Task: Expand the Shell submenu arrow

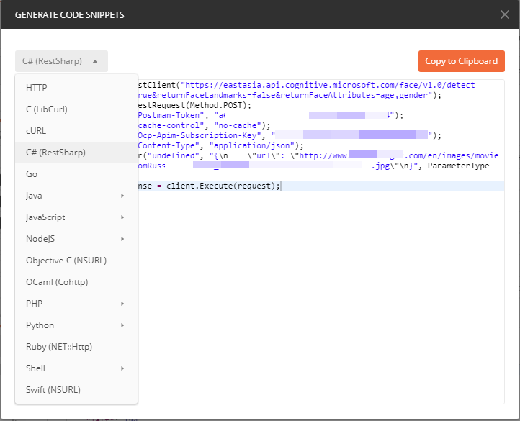Action: [x=122, y=368]
